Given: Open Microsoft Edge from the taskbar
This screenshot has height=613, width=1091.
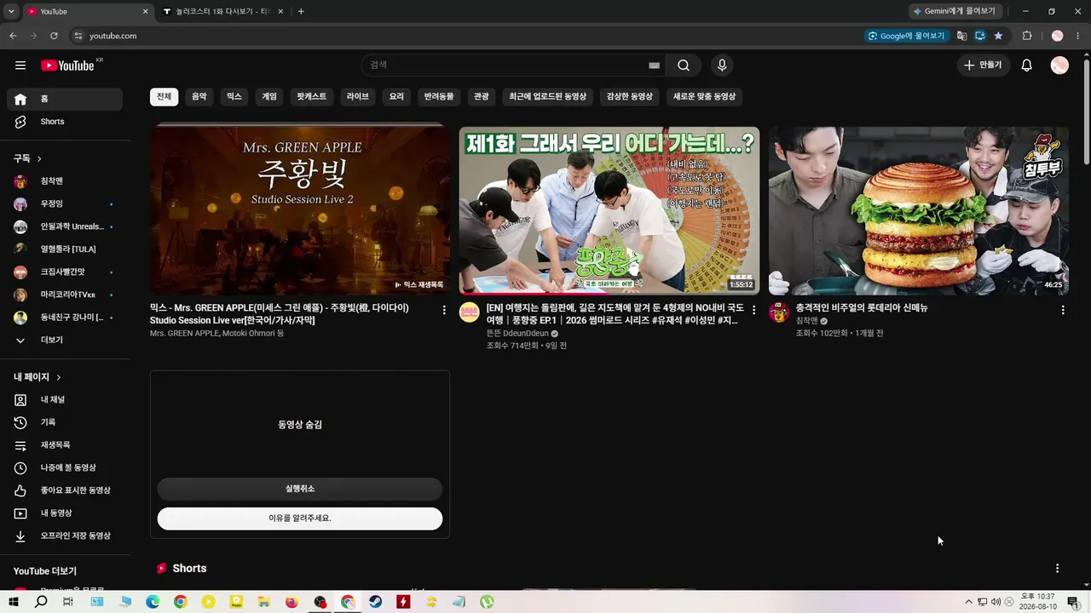Looking at the screenshot, I should [153, 602].
